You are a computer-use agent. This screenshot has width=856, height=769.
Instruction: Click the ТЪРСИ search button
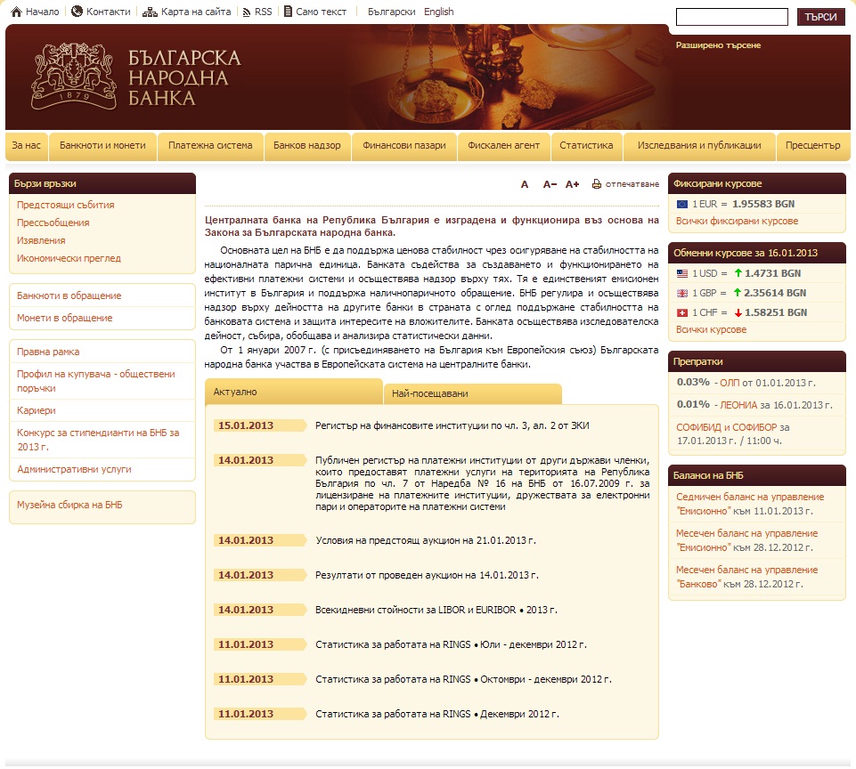coord(820,17)
